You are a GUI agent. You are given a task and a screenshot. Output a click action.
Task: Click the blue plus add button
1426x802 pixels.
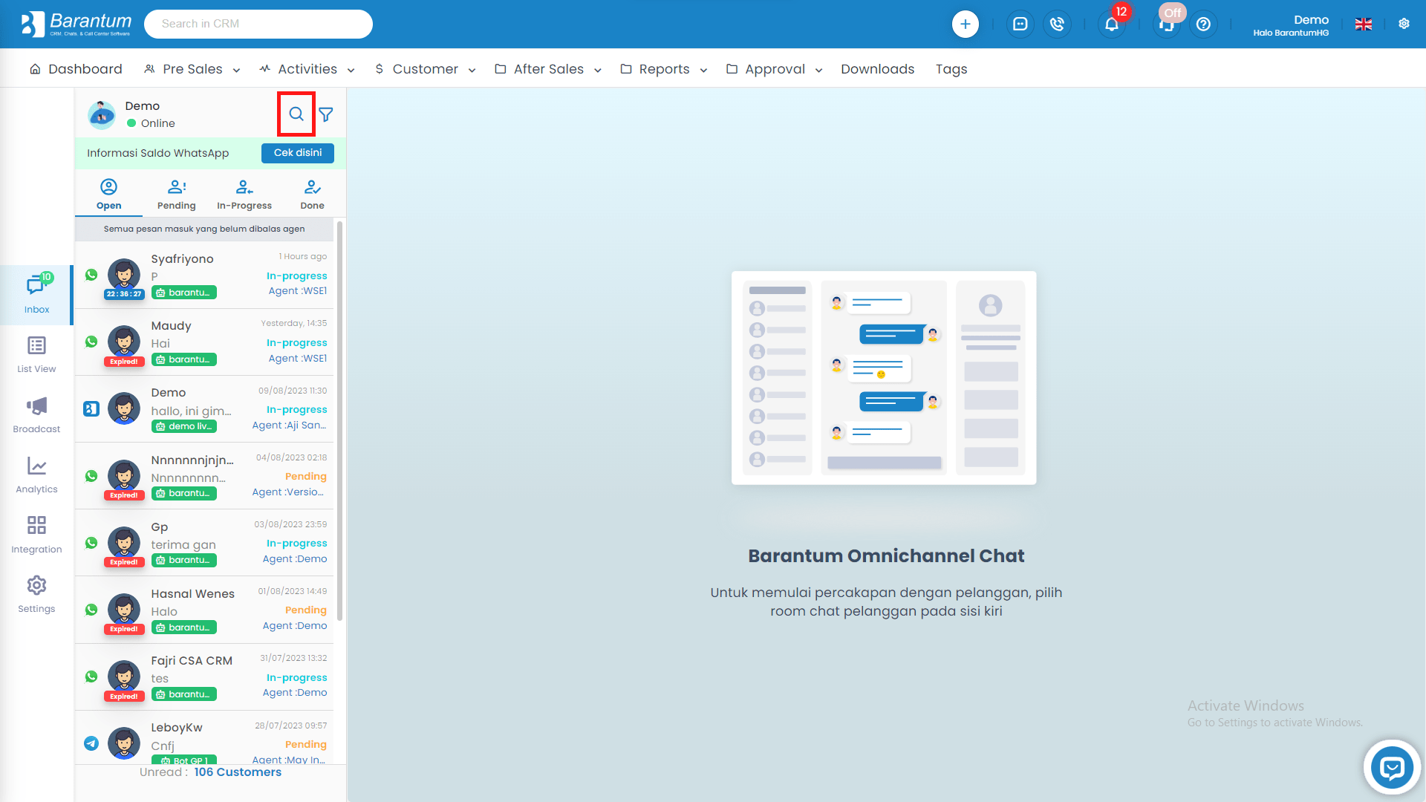pos(965,24)
